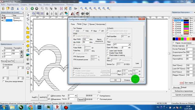Pick the blue swatch of 1 Default marker

pos(186,23)
